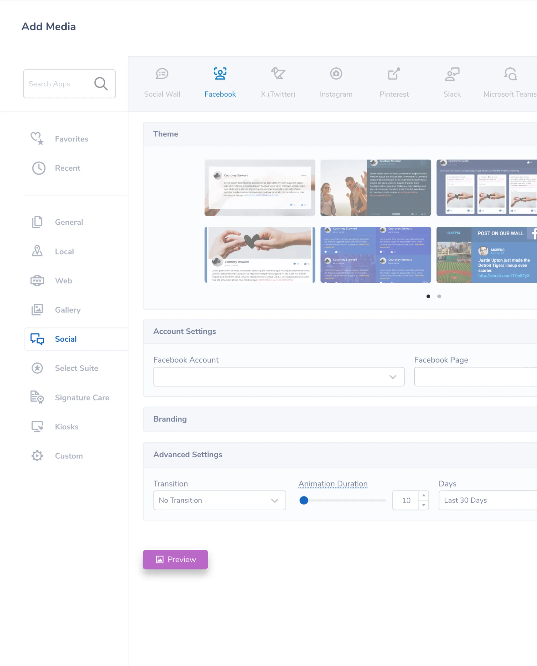Click the Gallery images icon
The image size is (537, 666).
coord(37,310)
